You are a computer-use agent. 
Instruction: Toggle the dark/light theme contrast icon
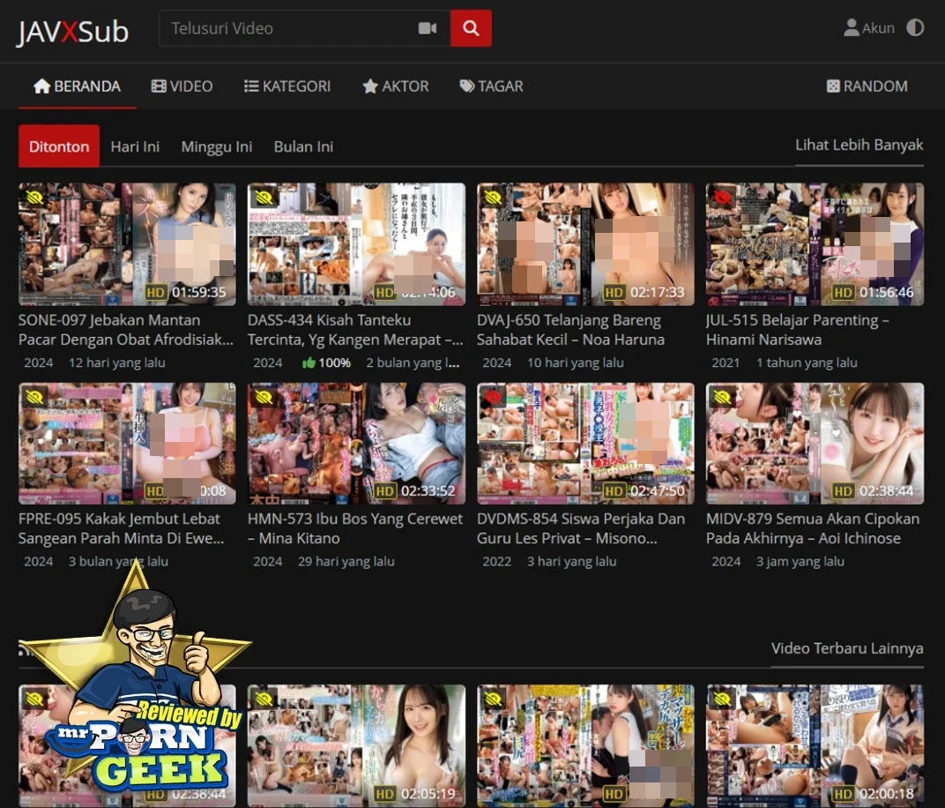tap(915, 27)
